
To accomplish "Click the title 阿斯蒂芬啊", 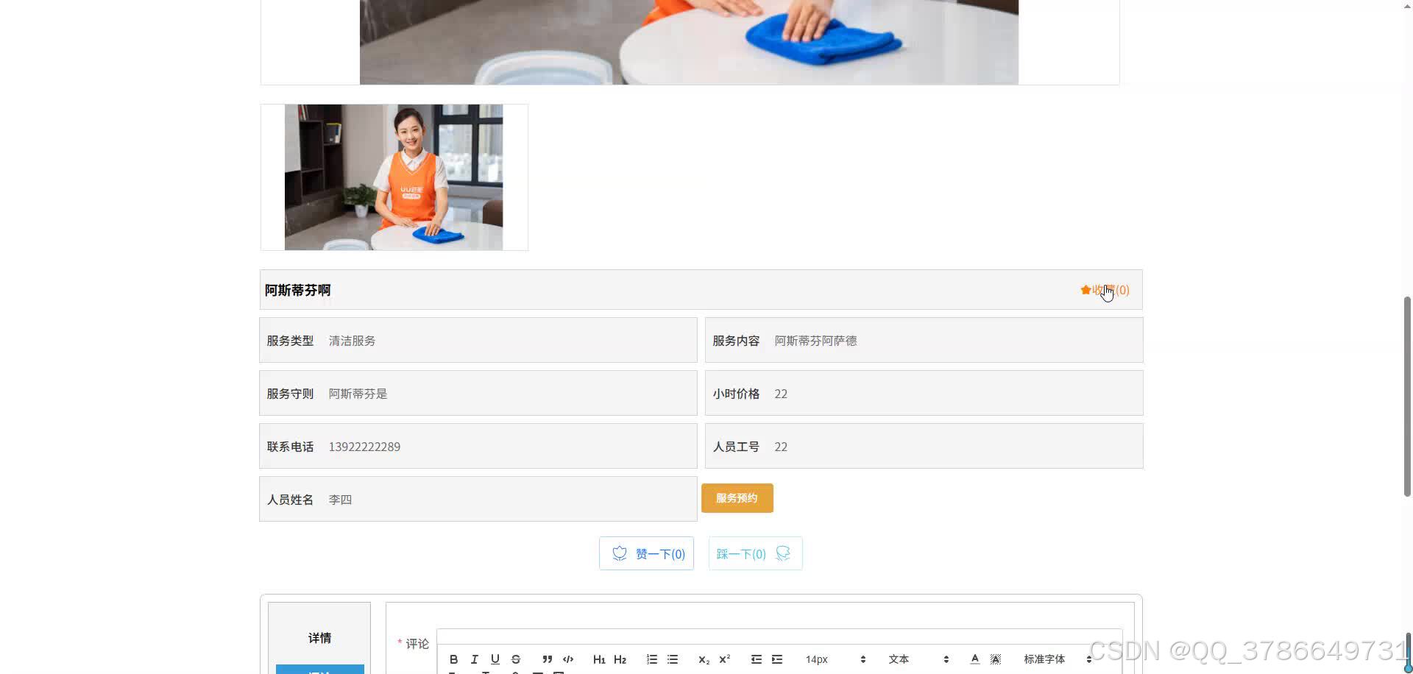I will [x=297, y=290].
